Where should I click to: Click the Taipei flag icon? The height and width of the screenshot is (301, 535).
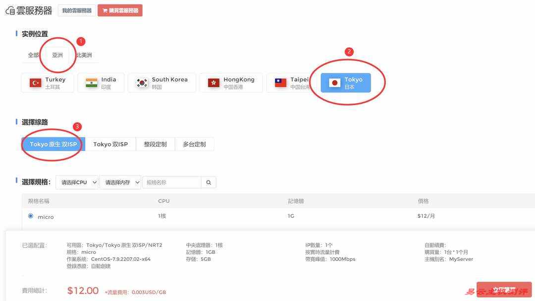tap(280, 83)
